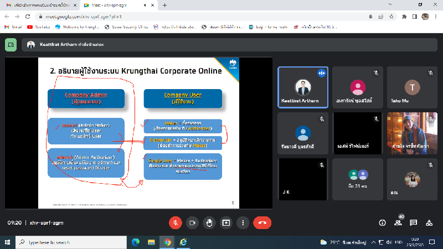Viewport: 443px width, 249px height.
Task: Show the participants list panel
Action: (x=398, y=222)
